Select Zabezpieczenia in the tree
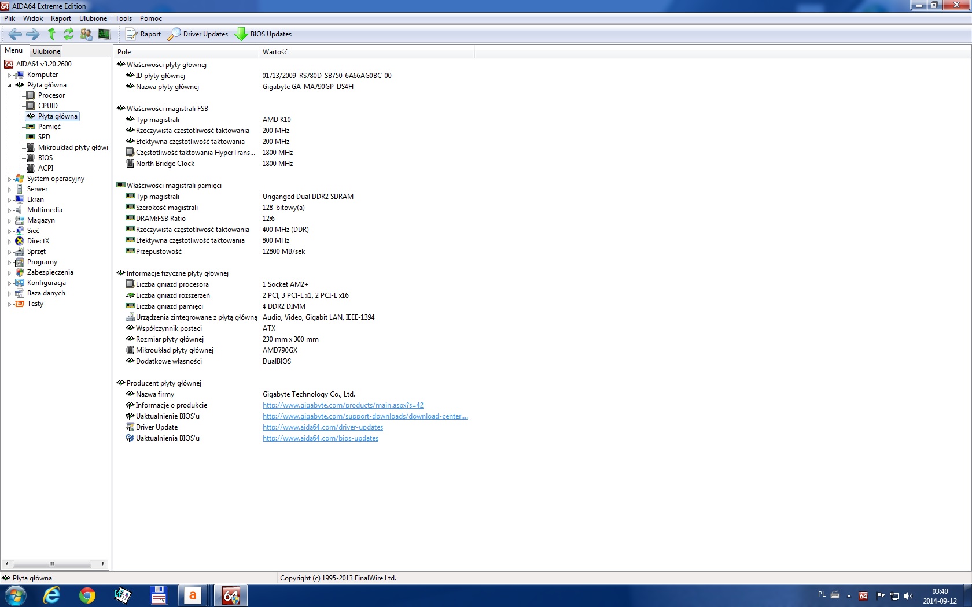Viewport: 972px width, 607px height. [50, 272]
